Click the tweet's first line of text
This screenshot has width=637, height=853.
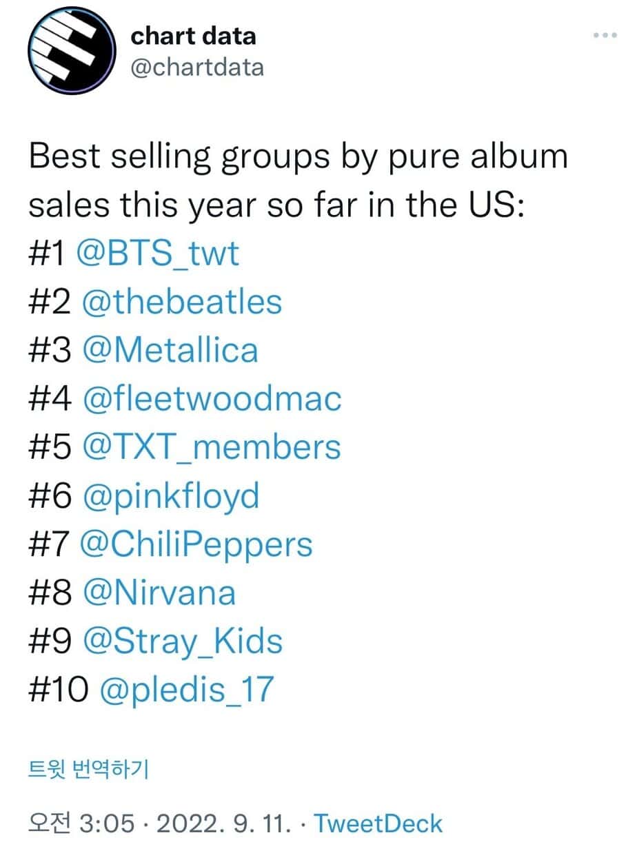pos(298,157)
